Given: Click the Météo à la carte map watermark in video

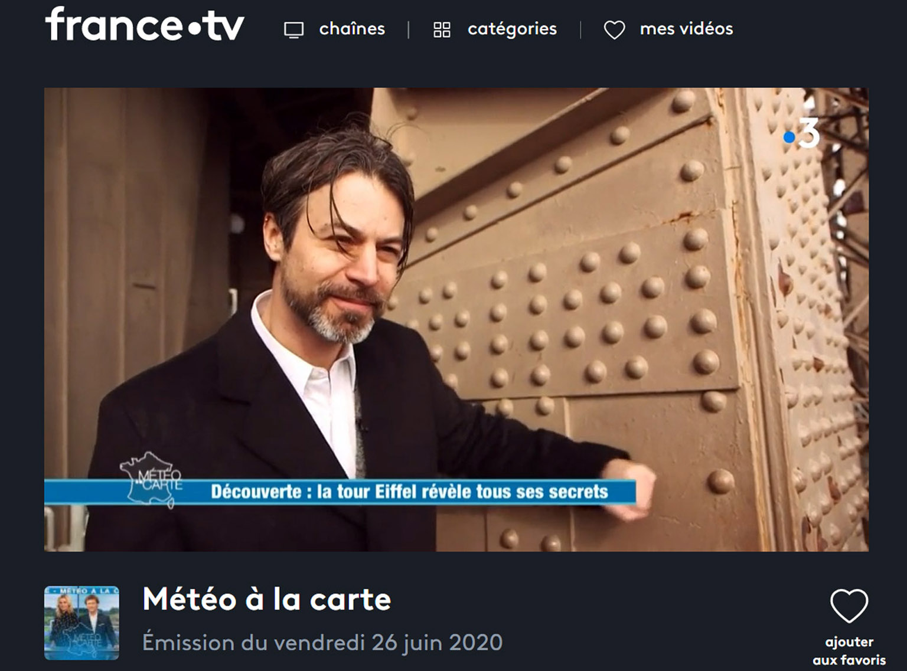Looking at the screenshot, I should [152, 479].
